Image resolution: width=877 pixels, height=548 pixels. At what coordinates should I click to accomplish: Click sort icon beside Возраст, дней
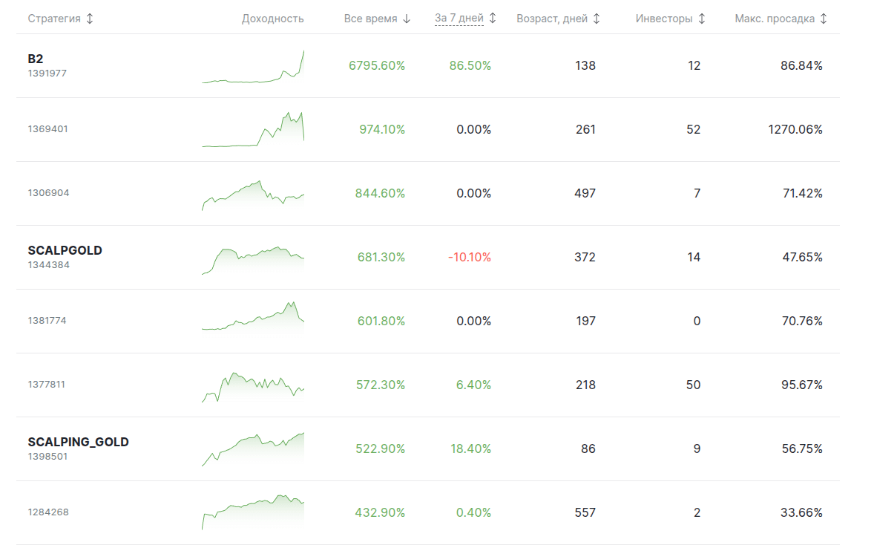pos(597,19)
